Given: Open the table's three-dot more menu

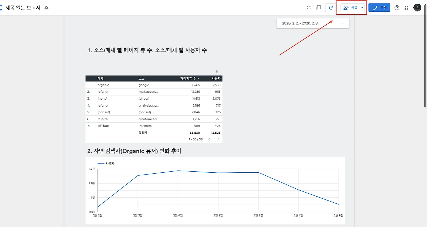Looking at the screenshot, I should pos(217,71).
